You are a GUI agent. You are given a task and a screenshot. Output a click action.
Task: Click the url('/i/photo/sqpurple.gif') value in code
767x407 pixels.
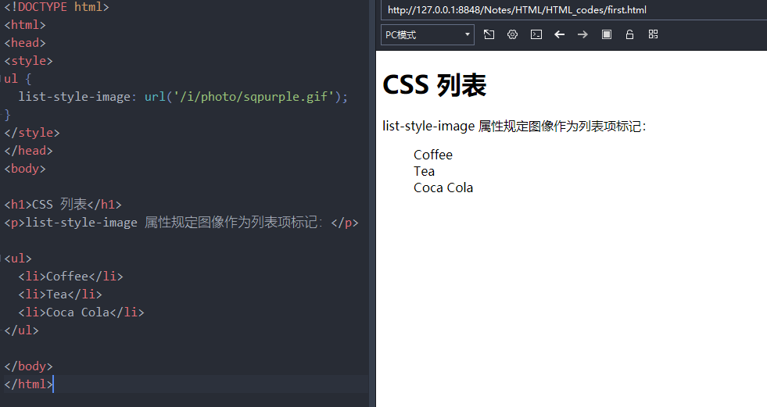(242, 97)
